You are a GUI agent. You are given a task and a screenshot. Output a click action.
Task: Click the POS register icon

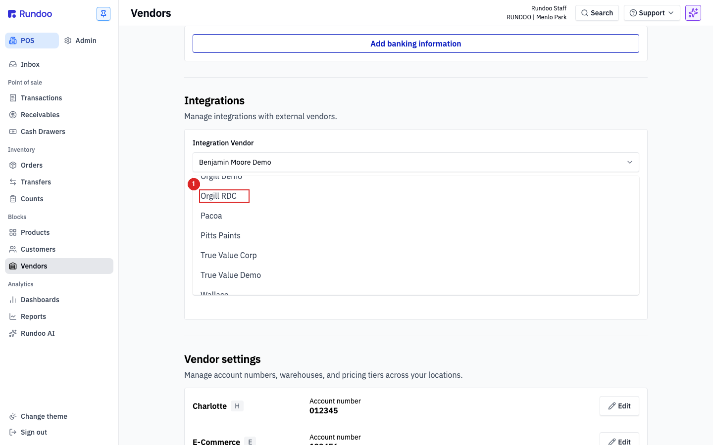pyautogui.click(x=13, y=41)
